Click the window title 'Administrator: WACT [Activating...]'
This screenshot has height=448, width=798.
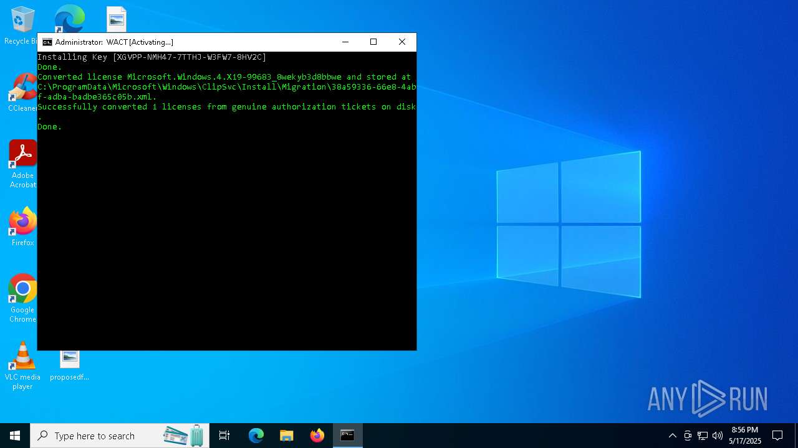tap(114, 42)
